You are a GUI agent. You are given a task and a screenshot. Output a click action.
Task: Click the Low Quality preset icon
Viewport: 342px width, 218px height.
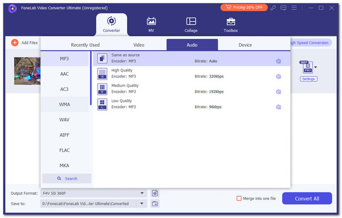pyautogui.click(x=102, y=104)
